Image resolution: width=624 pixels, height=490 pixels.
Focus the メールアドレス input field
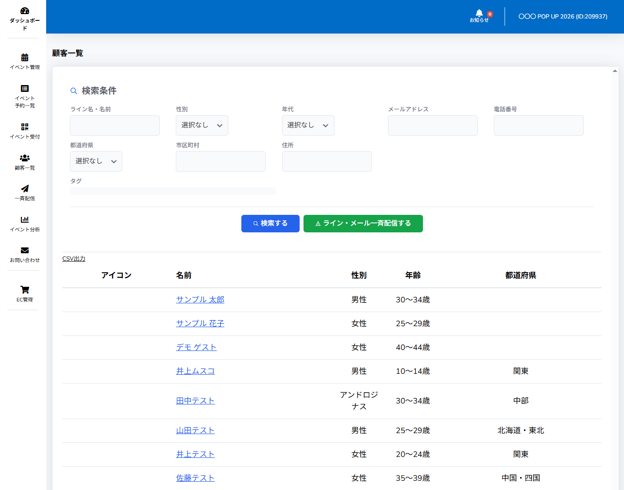433,125
